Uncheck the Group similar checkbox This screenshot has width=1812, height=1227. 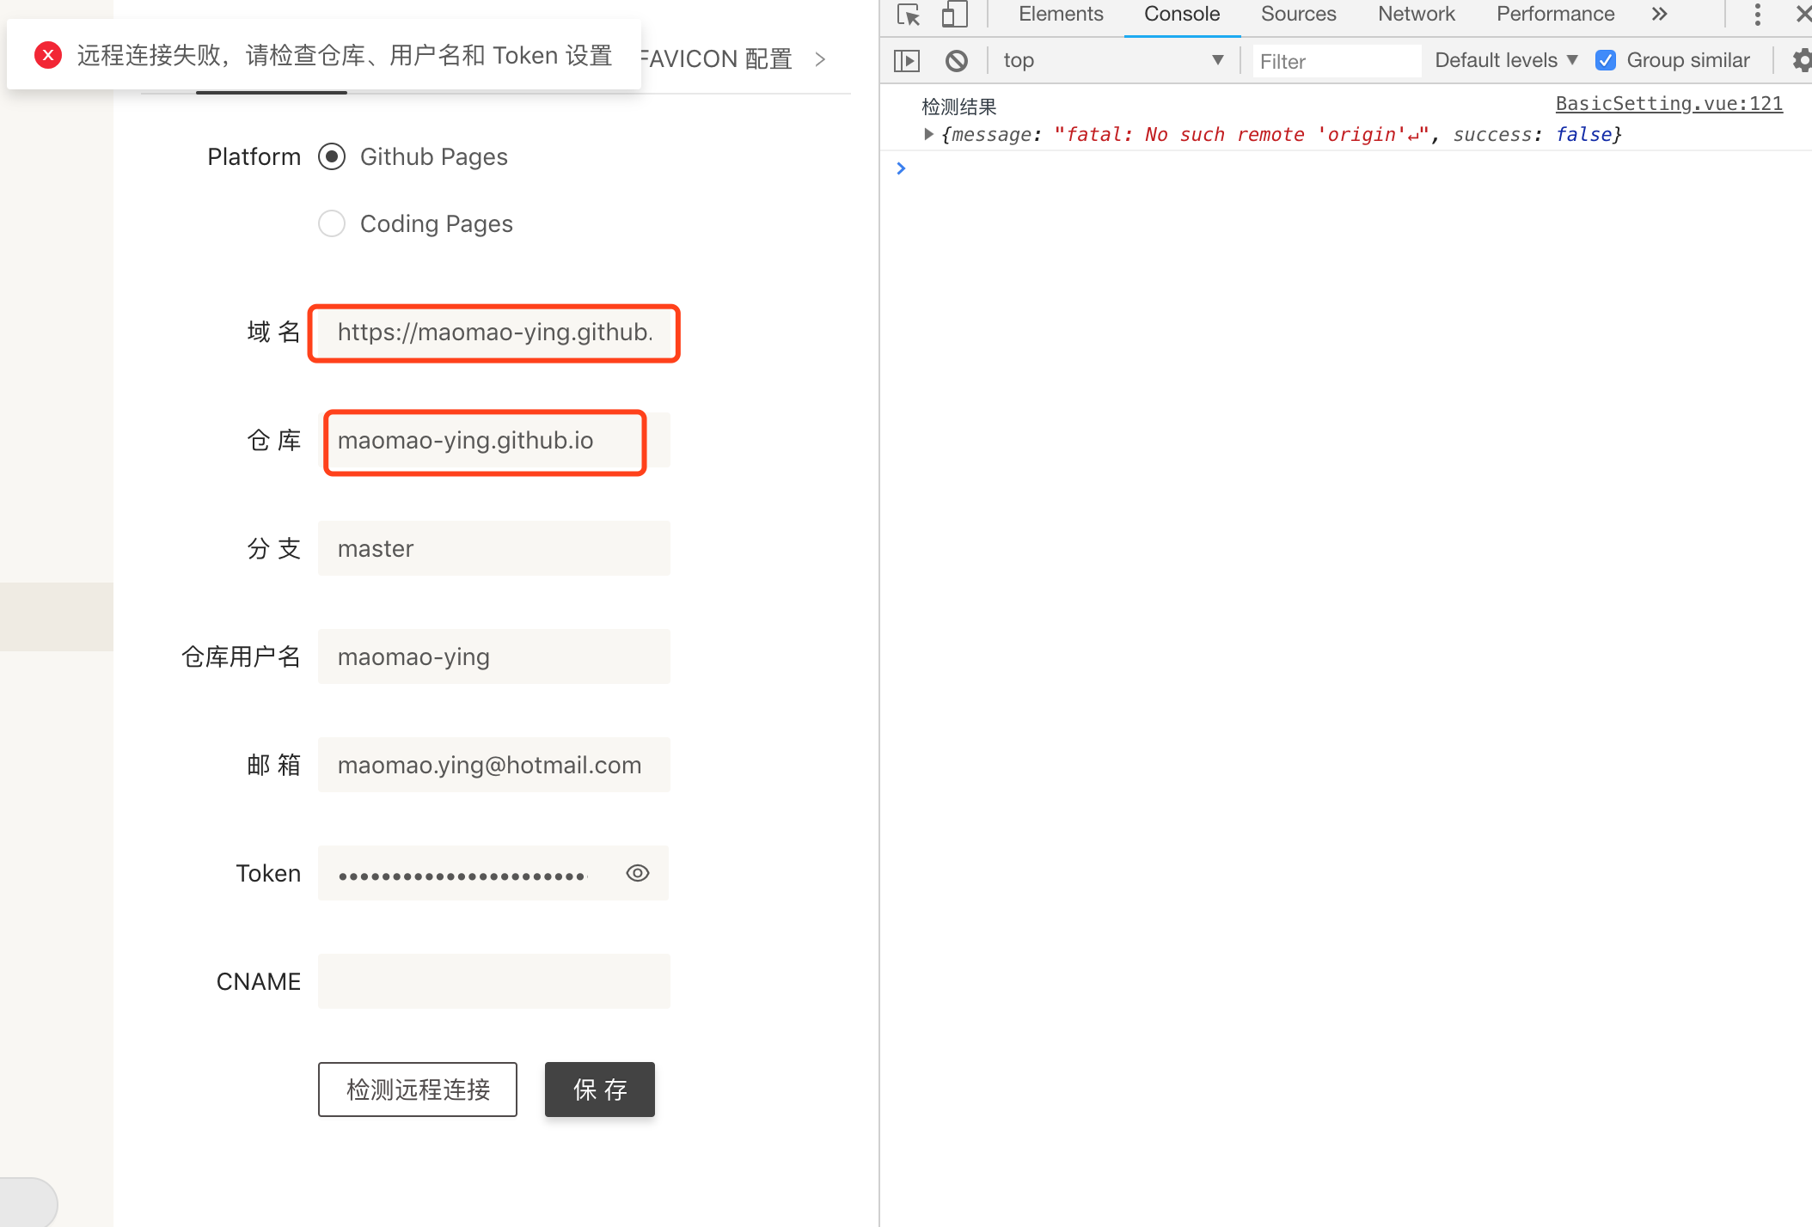(1606, 60)
